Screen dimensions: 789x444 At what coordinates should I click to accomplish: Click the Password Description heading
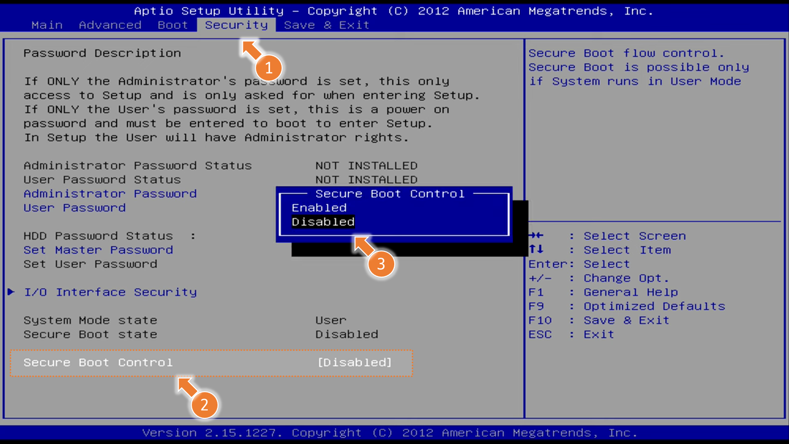102,53
